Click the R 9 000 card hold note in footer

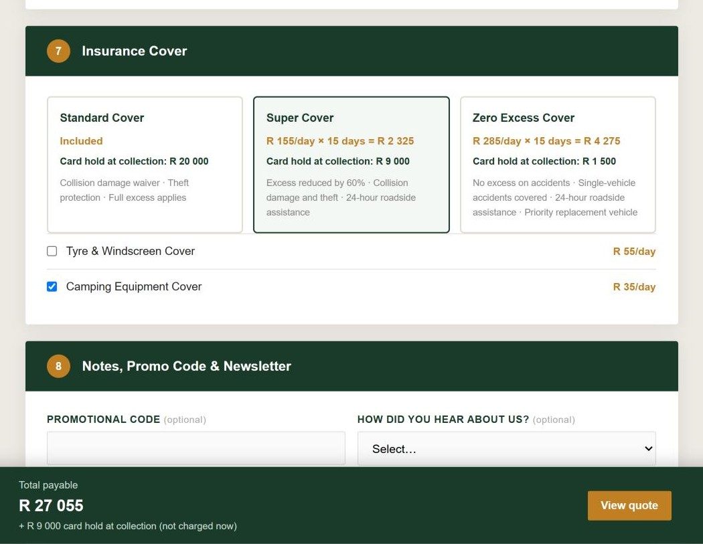(128, 526)
